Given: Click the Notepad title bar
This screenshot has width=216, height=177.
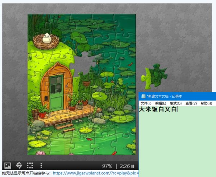Looking at the screenshot, I should pyautogui.click(x=180, y=96).
